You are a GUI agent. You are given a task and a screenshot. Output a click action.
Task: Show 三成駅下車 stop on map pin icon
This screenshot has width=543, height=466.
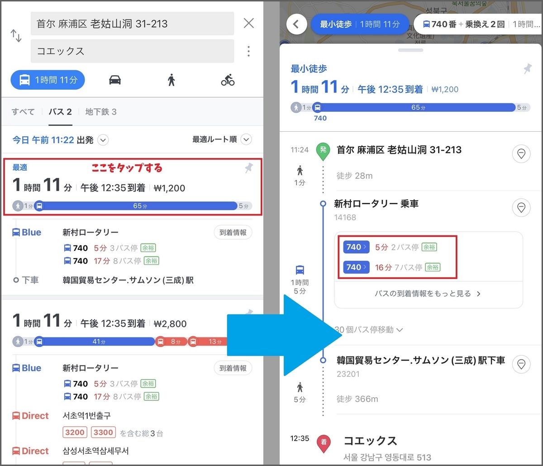tap(521, 364)
